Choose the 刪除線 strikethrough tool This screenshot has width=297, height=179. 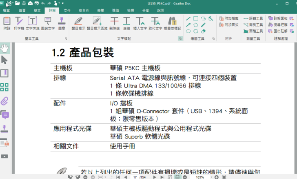click(115, 23)
